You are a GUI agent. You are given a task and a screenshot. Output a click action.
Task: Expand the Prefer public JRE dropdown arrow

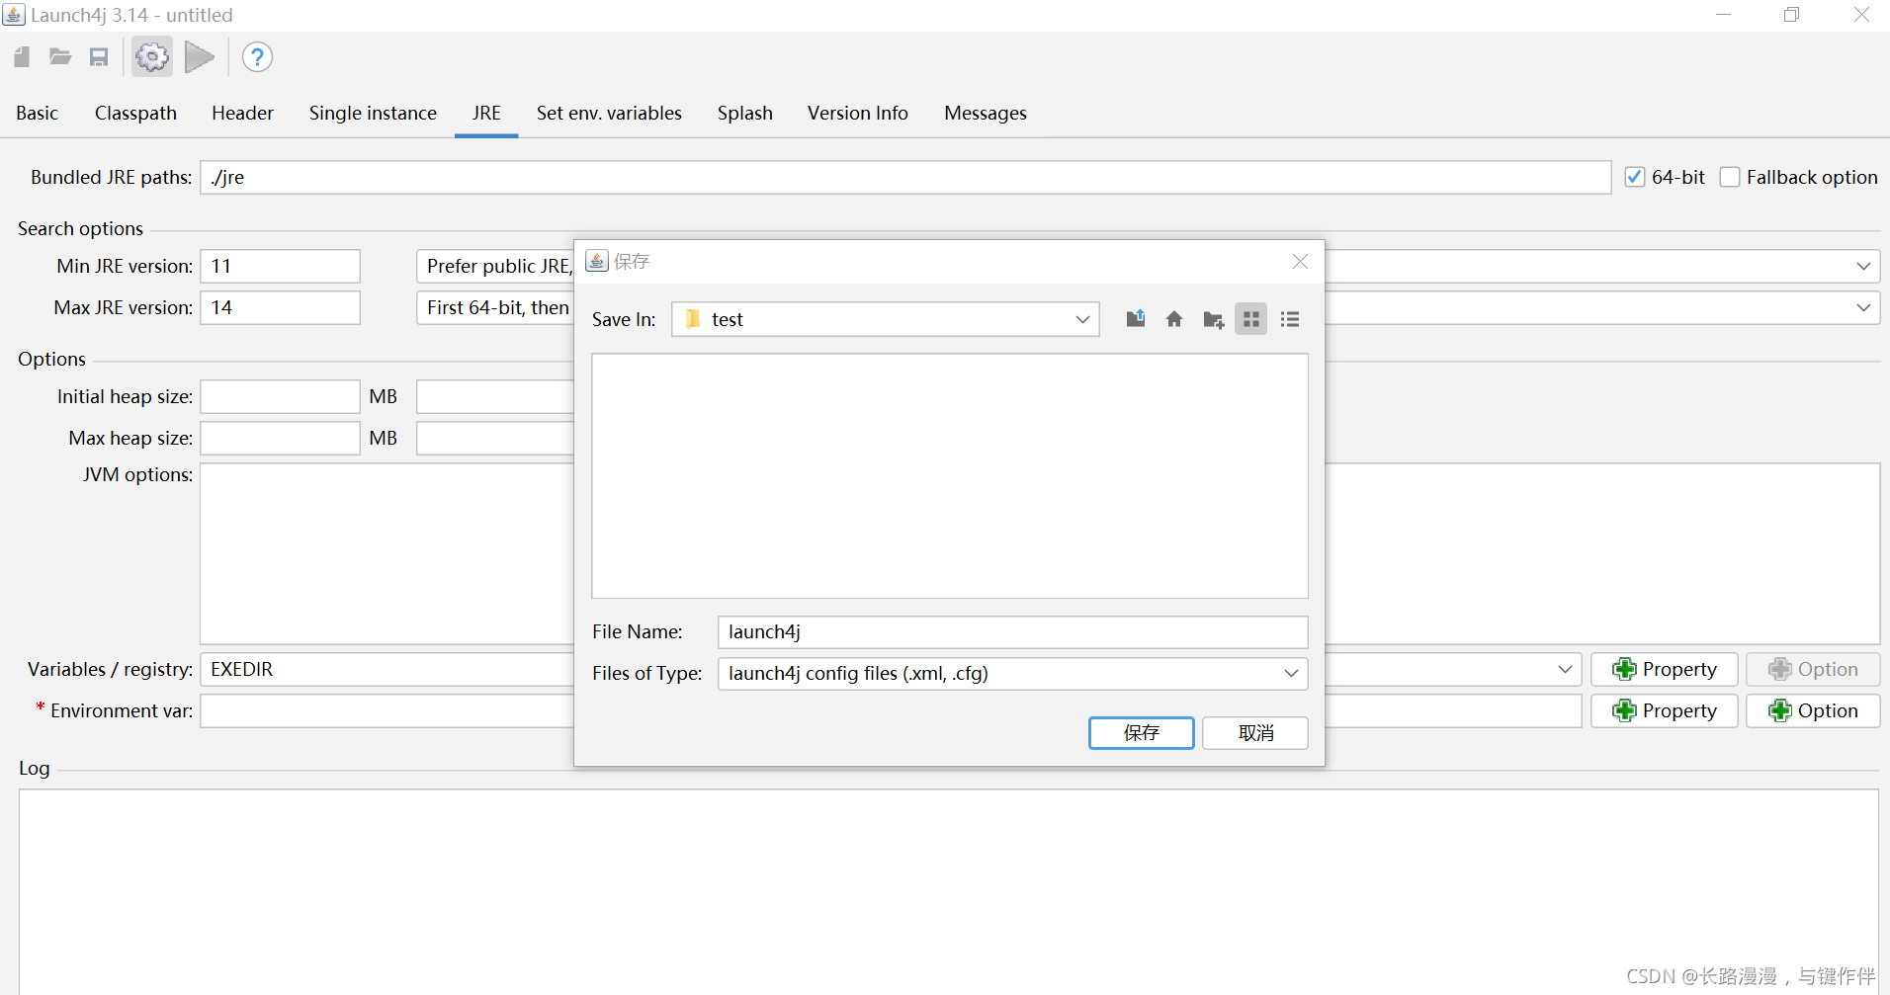coord(1863,266)
